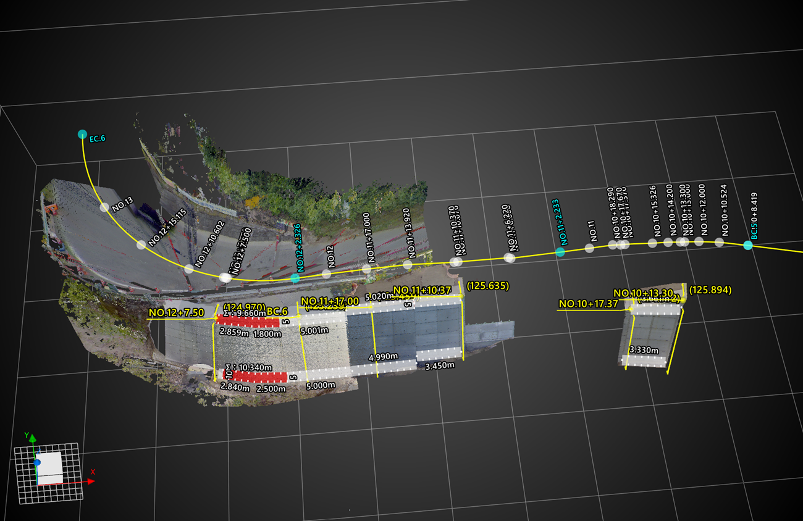Click the white view plane in orientation gizmo

coord(51,467)
